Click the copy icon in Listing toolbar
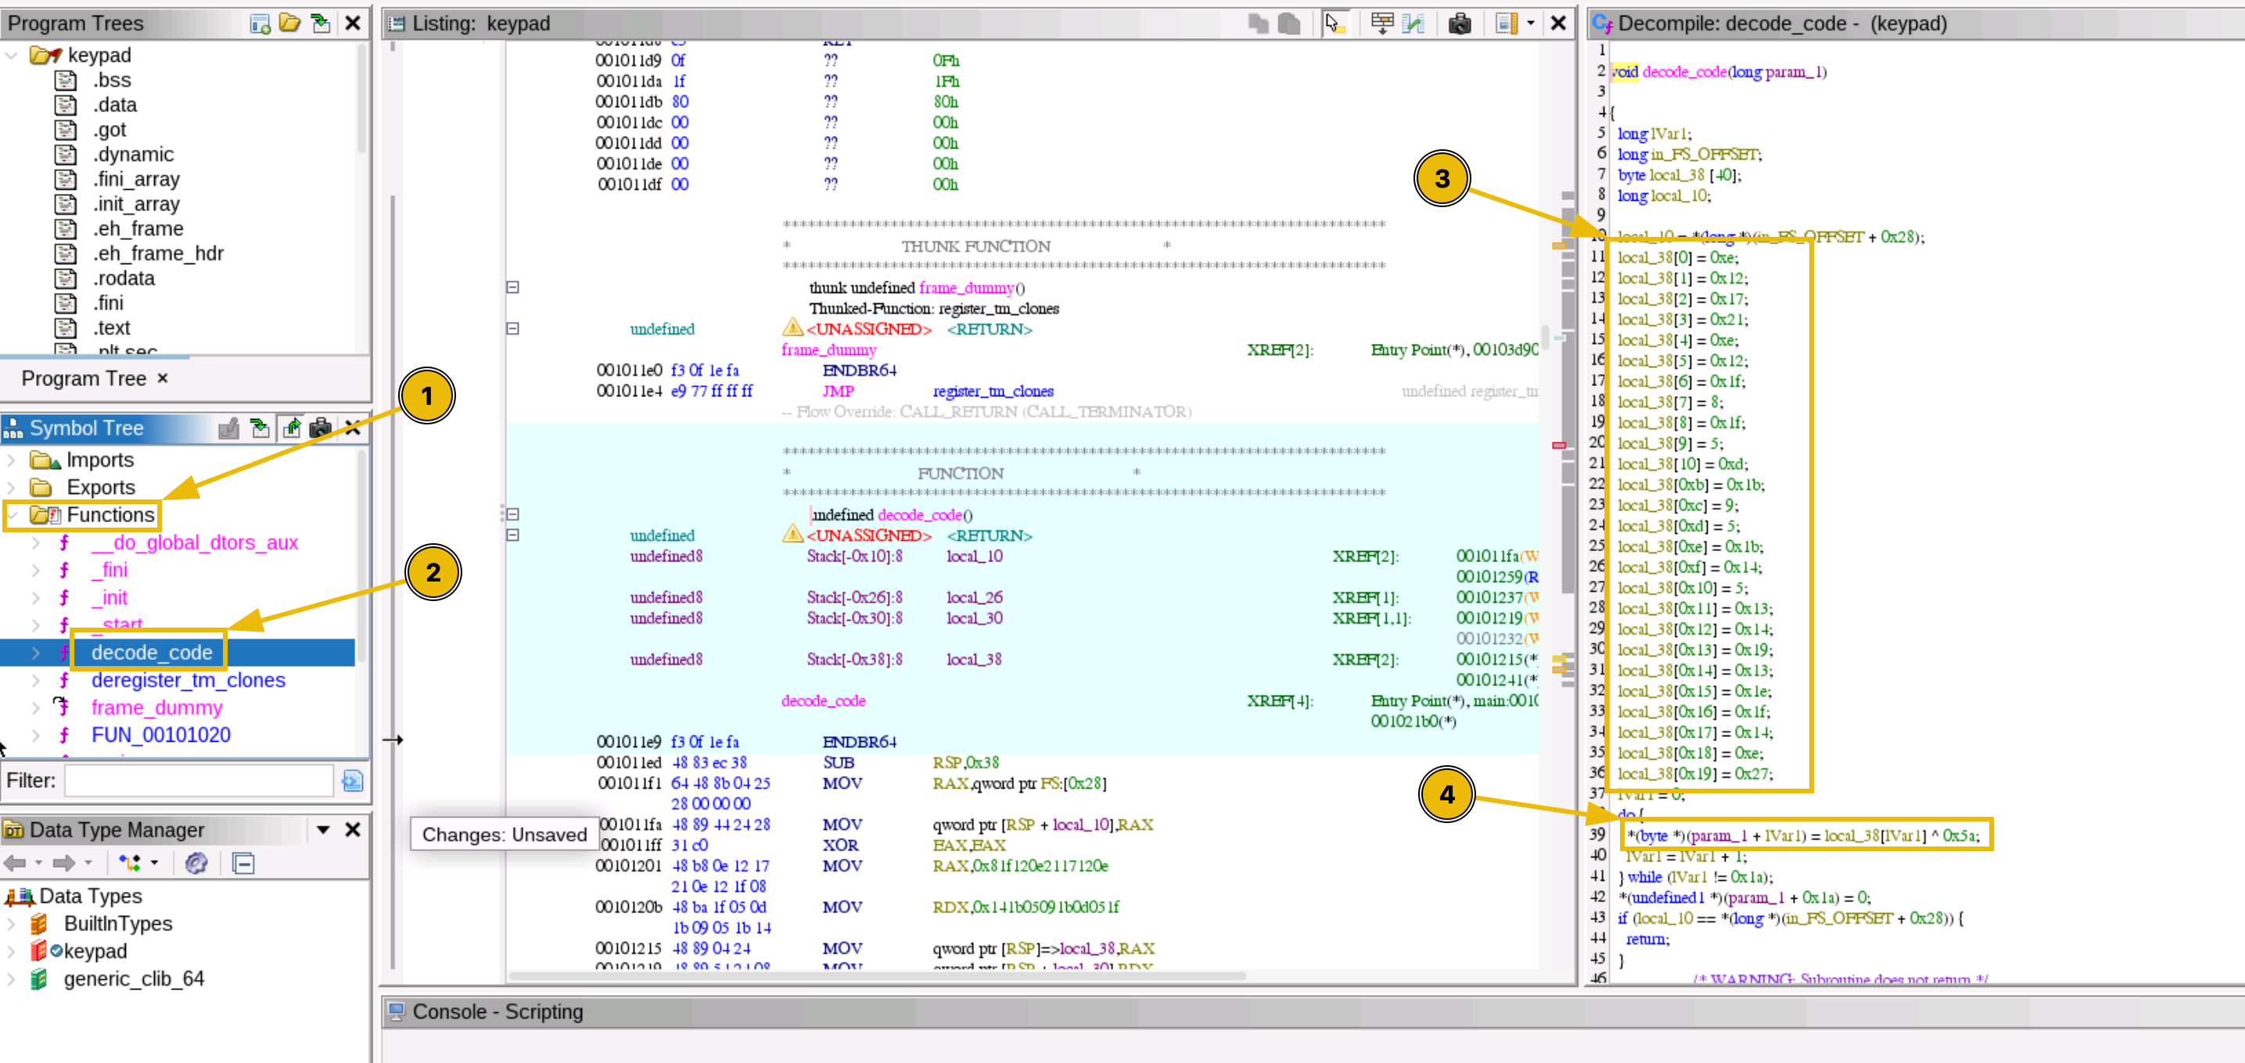The width and height of the screenshot is (2245, 1063). click(x=1258, y=23)
